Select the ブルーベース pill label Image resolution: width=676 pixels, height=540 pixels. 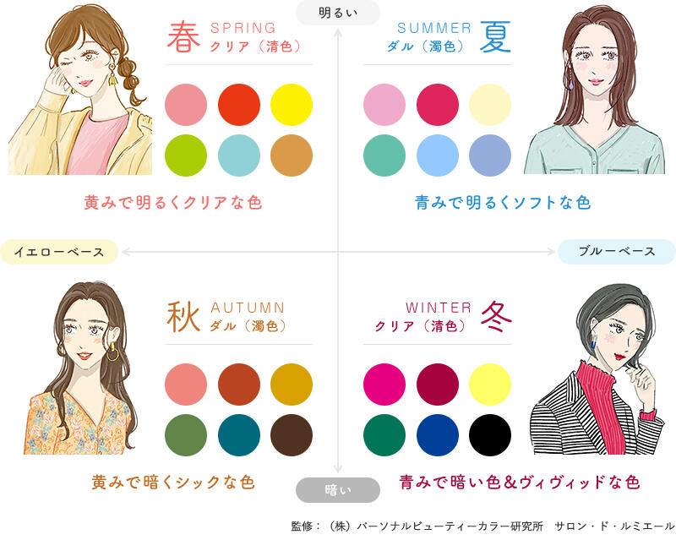coord(617,252)
